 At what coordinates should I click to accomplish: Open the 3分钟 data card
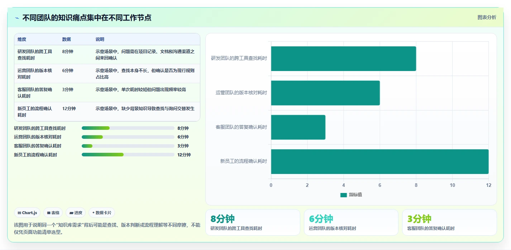tap(449, 222)
